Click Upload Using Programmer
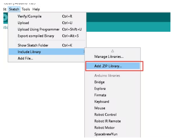The image size is (176, 138). point(47,29)
